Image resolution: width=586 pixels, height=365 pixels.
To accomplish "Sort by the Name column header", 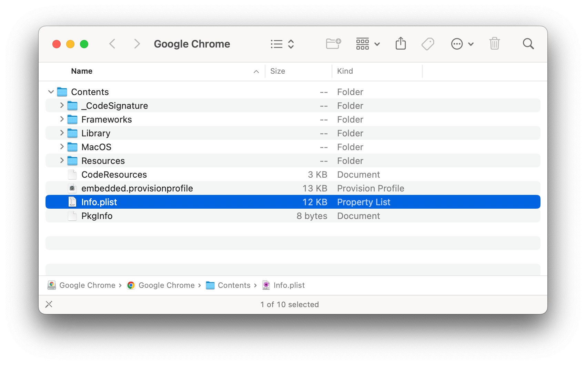I will 82,71.
